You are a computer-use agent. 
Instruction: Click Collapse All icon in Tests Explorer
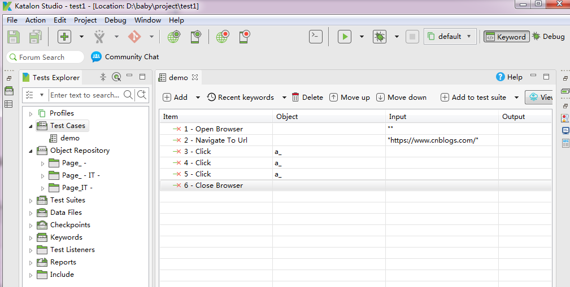tap(103, 77)
